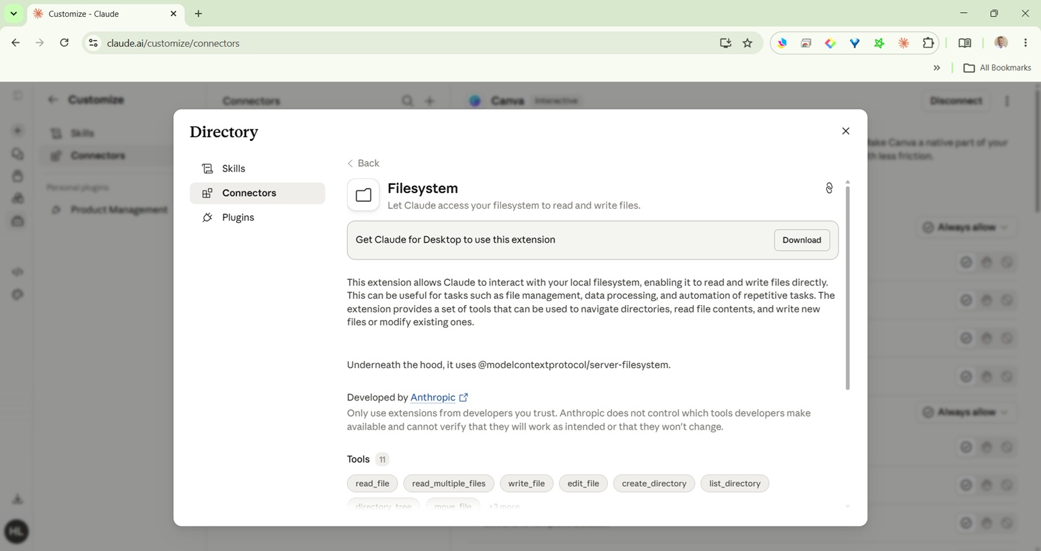Select block icon in first row under top Always allow
This screenshot has width=1041, height=551.
point(1007,262)
